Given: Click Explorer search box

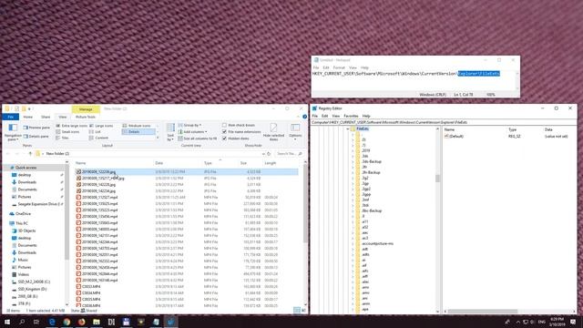Looking at the screenshot, I should [290, 154].
